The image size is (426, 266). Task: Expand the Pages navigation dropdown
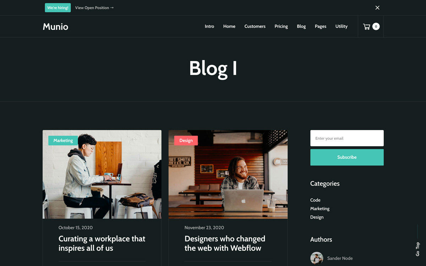pyautogui.click(x=321, y=26)
